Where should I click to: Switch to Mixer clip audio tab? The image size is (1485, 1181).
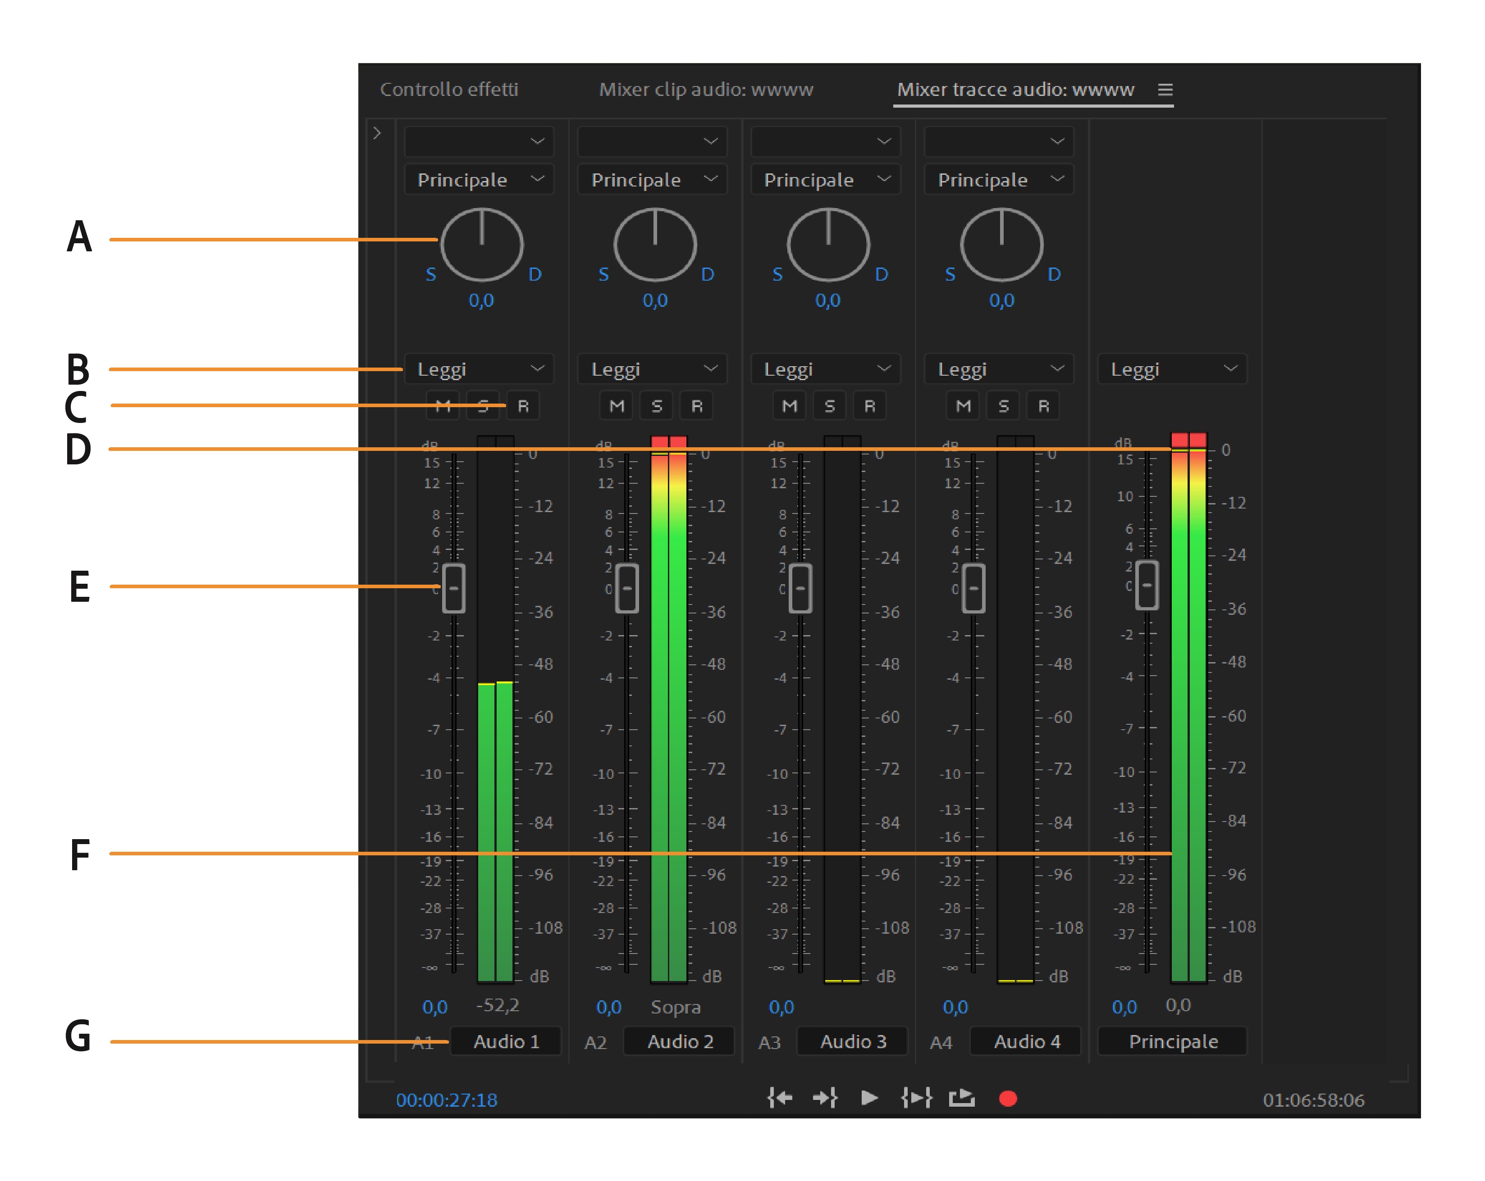pyautogui.click(x=706, y=90)
